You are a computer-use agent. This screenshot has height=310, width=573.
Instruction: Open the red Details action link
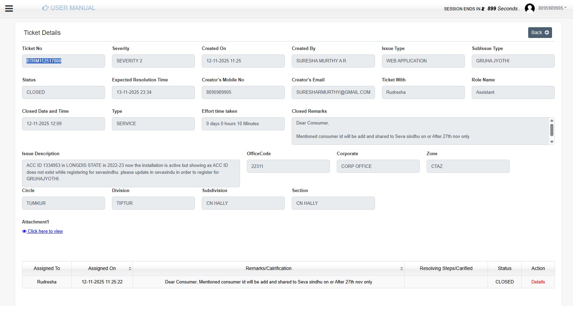pyautogui.click(x=538, y=282)
